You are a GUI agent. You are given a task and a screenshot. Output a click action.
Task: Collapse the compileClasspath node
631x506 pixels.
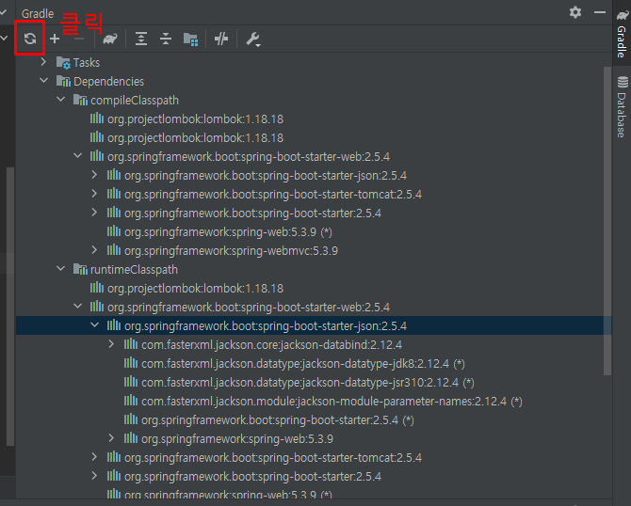61,100
